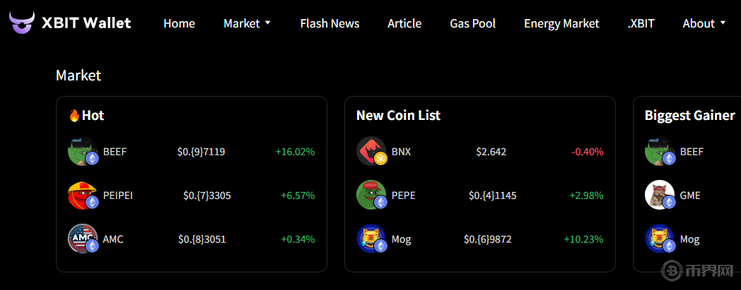The image size is (741, 290).
Task: Click the BNX coin icon
Action: pos(371,151)
